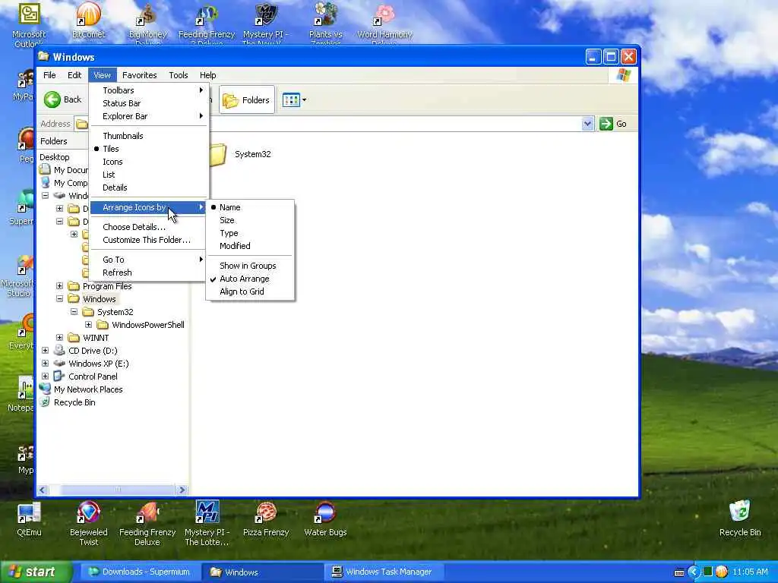This screenshot has height=583, width=778.
Task: Open Customize This Folder
Action: point(148,240)
